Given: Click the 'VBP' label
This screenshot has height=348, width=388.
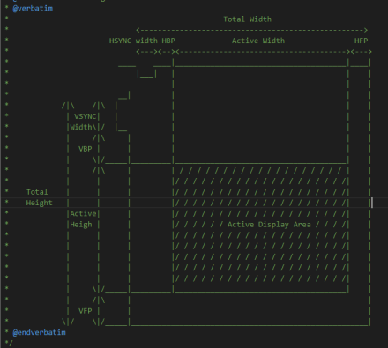Looking at the screenshot, I should [x=85, y=149].
